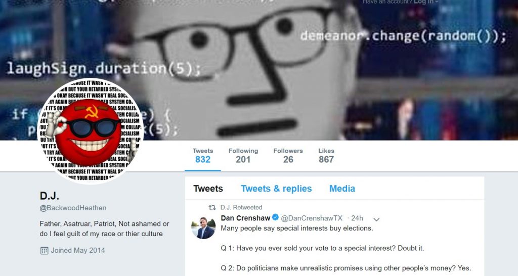Switch to Tweets & replies tab
This screenshot has width=518, height=276.
click(x=276, y=189)
